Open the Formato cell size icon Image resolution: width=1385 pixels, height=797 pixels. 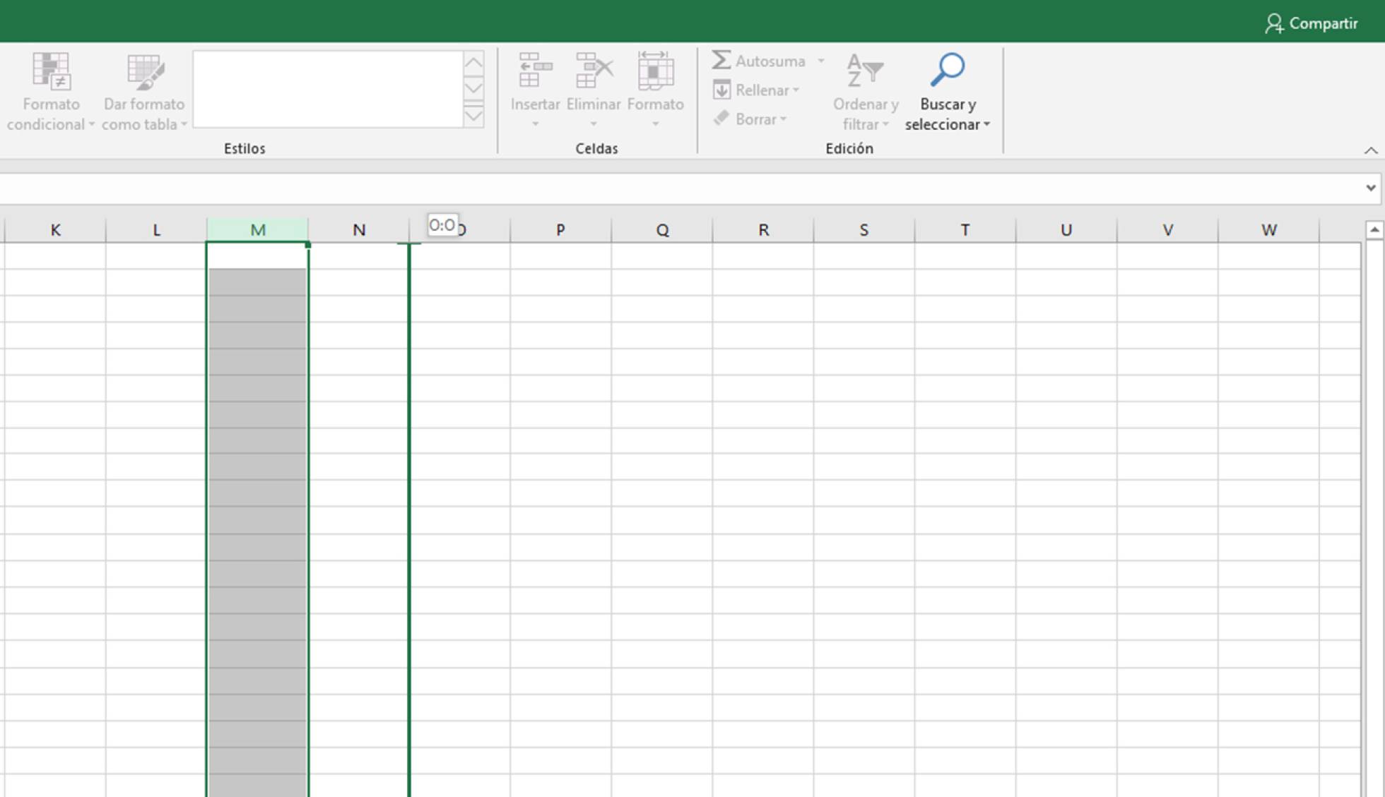click(654, 71)
